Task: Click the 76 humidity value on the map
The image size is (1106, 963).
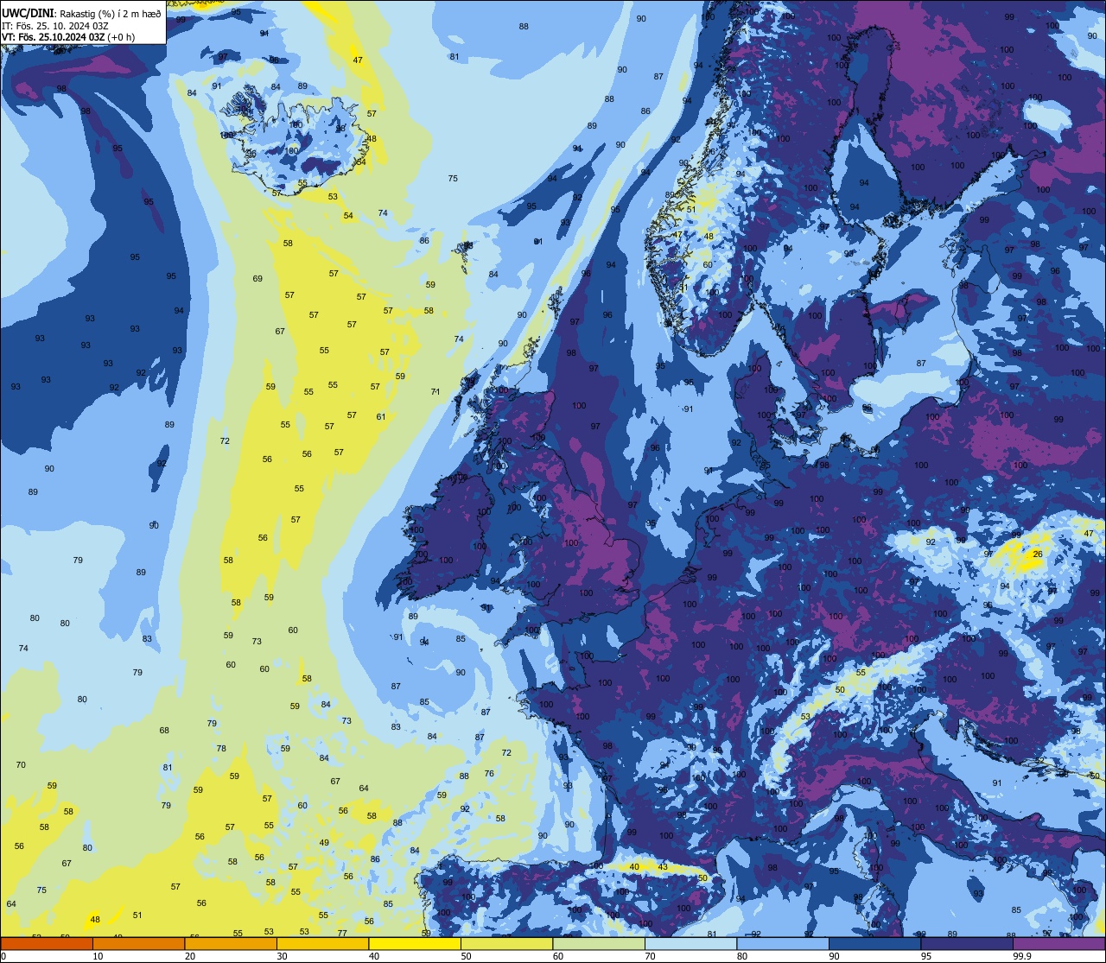Action: (x=489, y=773)
